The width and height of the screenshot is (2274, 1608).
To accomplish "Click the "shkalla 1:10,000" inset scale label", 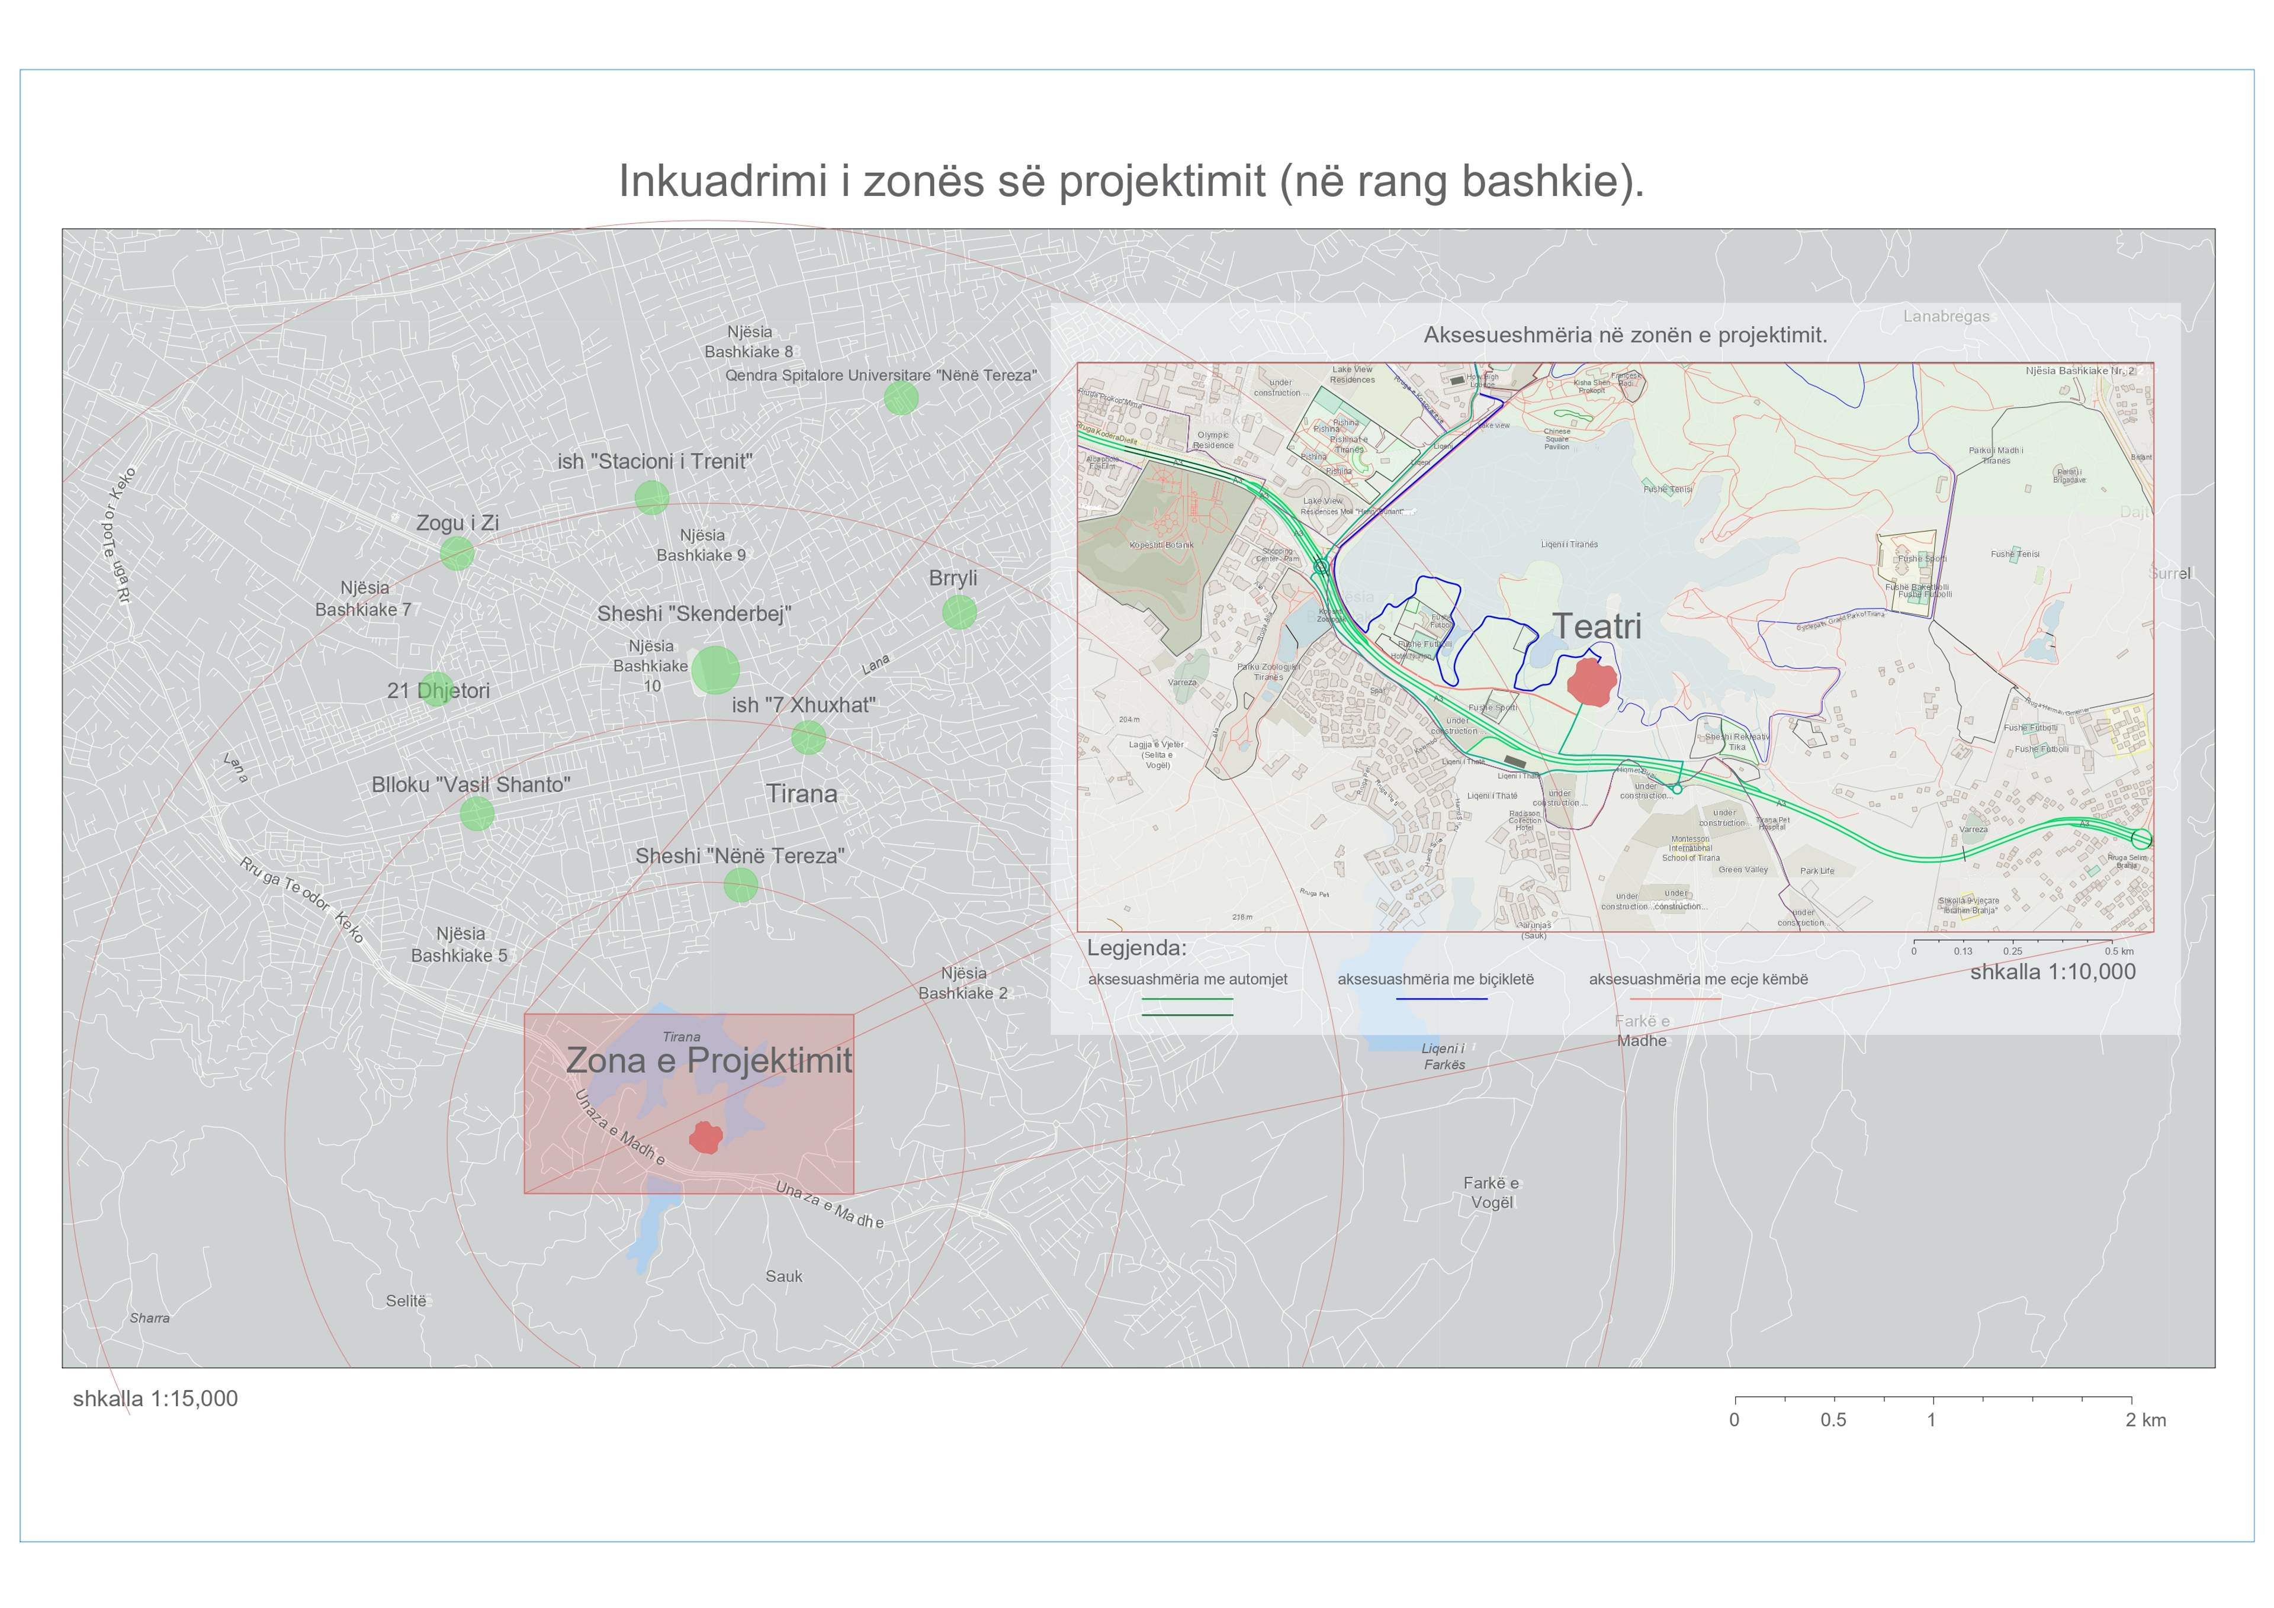I will 2053,972.
